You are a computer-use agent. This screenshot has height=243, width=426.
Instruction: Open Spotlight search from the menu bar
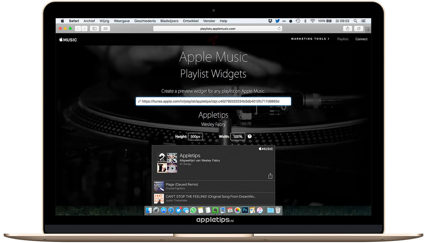tap(355, 21)
